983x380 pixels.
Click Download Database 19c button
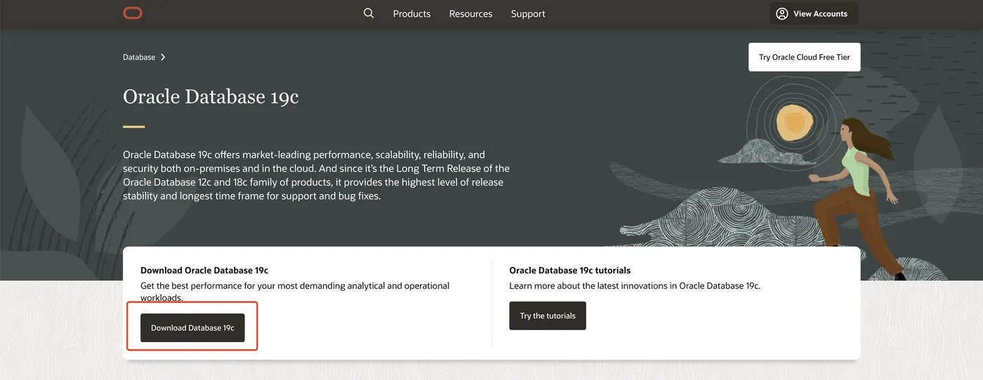(x=192, y=328)
